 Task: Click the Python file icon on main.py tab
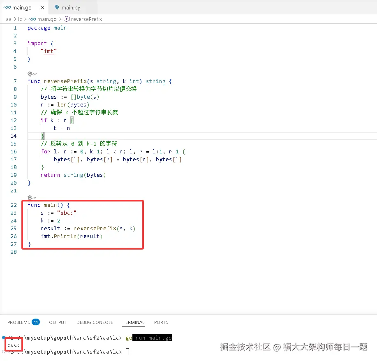(x=57, y=7)
